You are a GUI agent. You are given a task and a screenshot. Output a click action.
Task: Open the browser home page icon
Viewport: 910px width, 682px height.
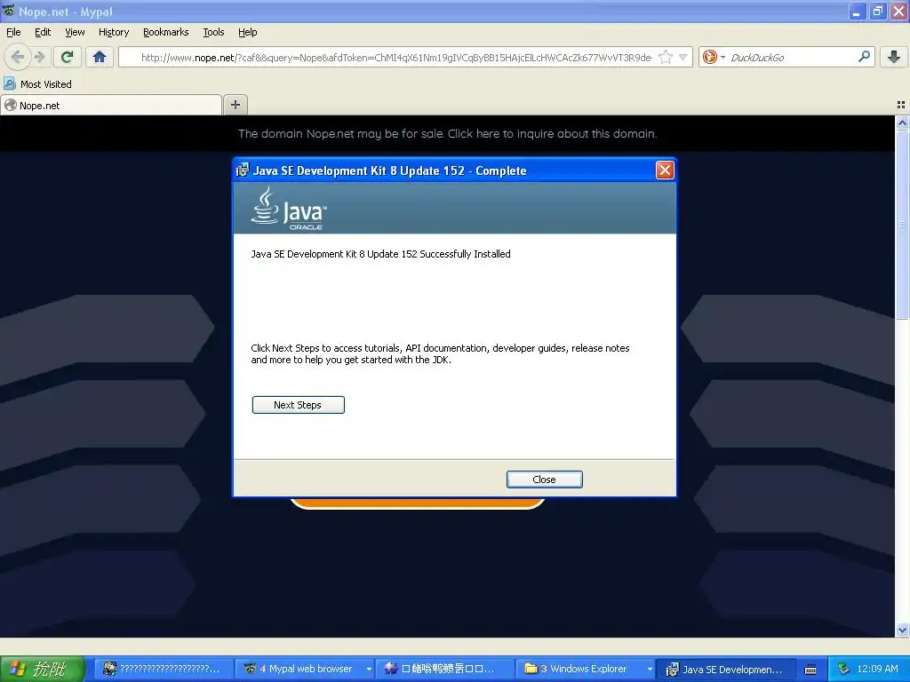click(x=100, y=57)
